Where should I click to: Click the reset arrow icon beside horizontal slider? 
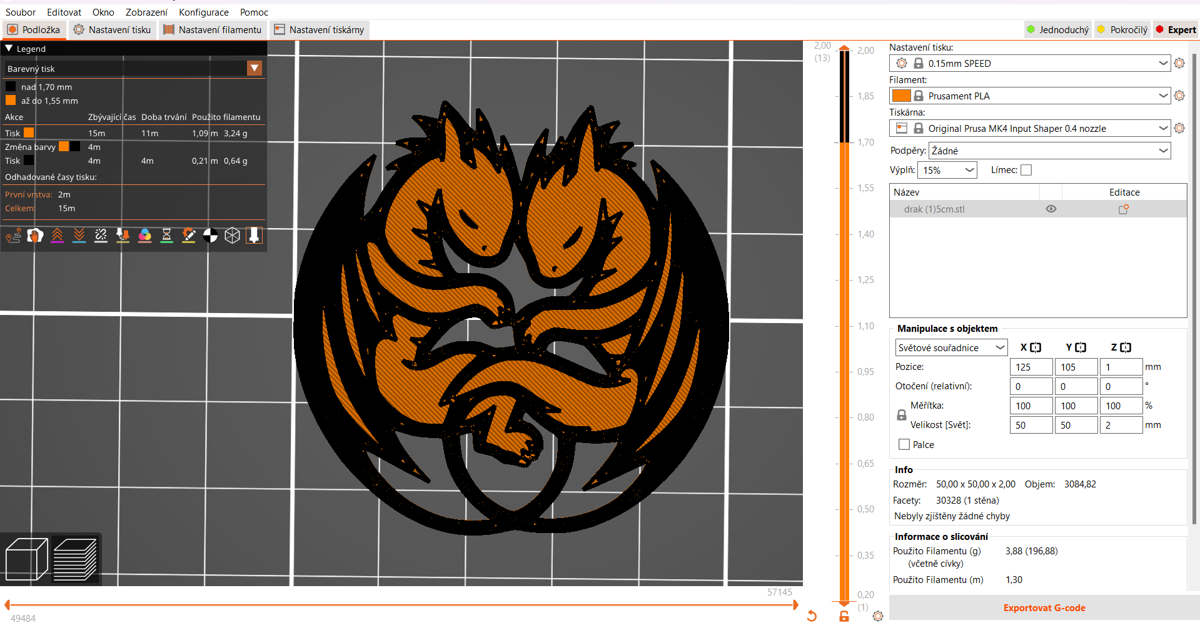tap(812, 616)
